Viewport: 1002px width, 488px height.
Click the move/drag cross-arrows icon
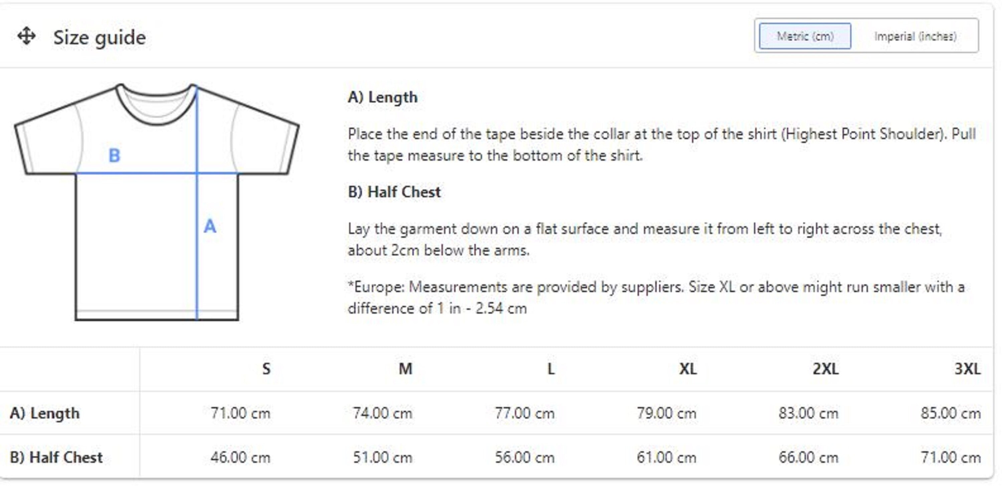(x=26, y=36)
